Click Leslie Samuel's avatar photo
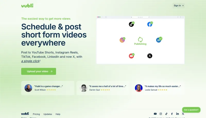 (x=139, y=88)
